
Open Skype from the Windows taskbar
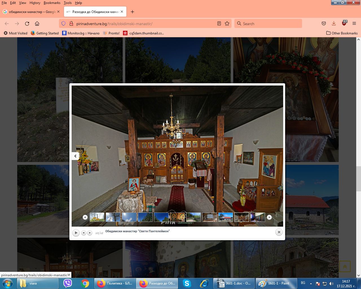click(x=187, y=283)
